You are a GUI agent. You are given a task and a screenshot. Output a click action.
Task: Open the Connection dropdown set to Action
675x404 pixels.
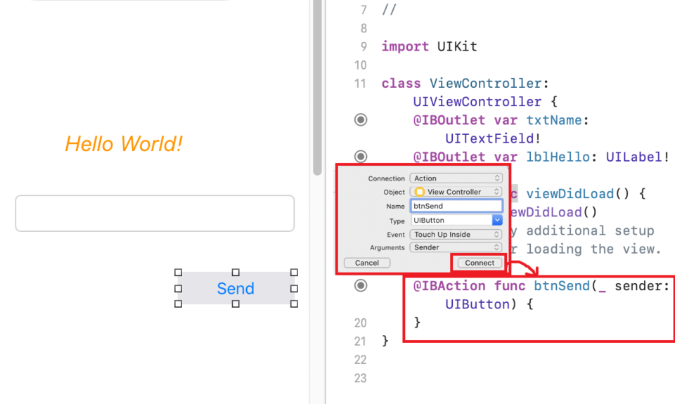[x=456, y=178]
